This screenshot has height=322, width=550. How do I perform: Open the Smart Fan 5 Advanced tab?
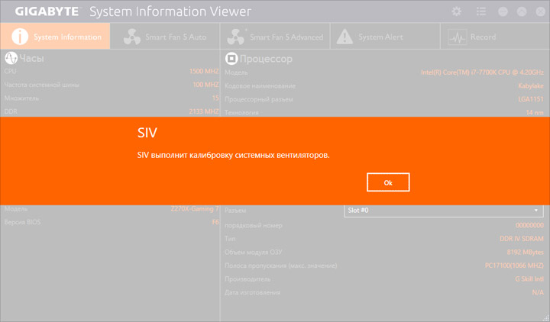pos(275,37)
